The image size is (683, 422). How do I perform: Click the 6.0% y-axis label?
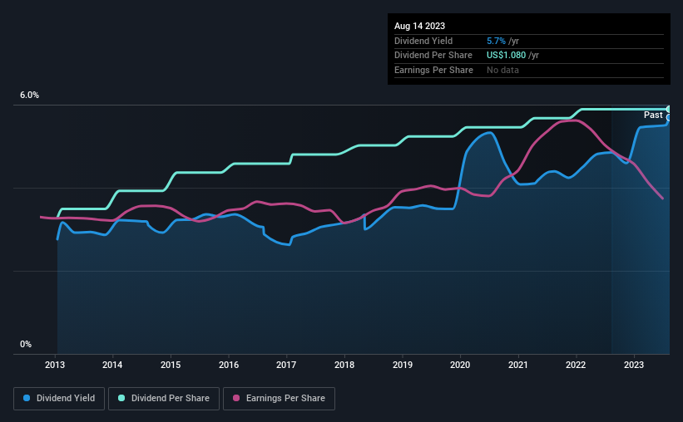click(x=30, y=96)
